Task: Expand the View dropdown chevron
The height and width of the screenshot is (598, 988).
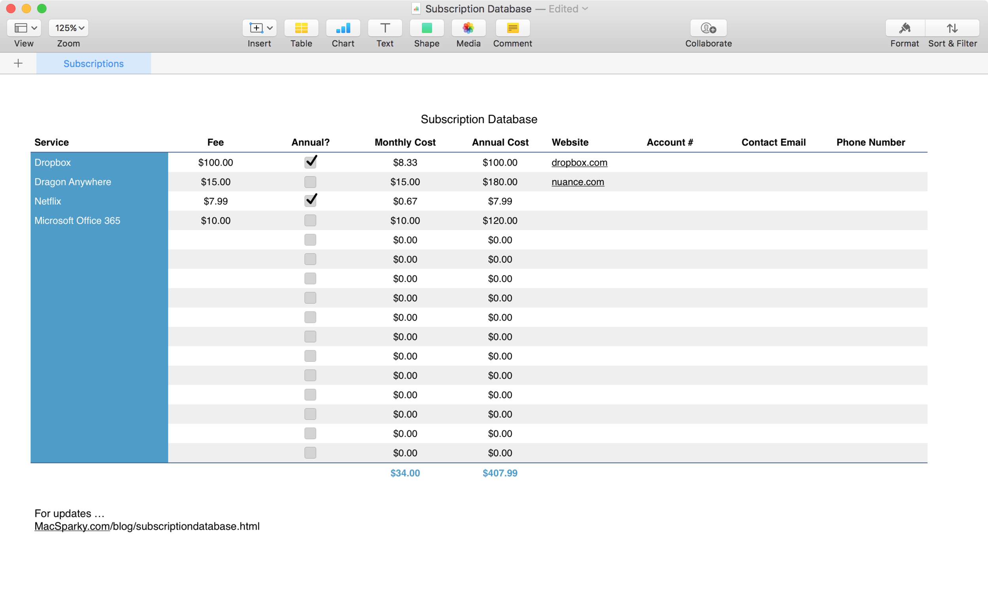Action: point(34,28)
